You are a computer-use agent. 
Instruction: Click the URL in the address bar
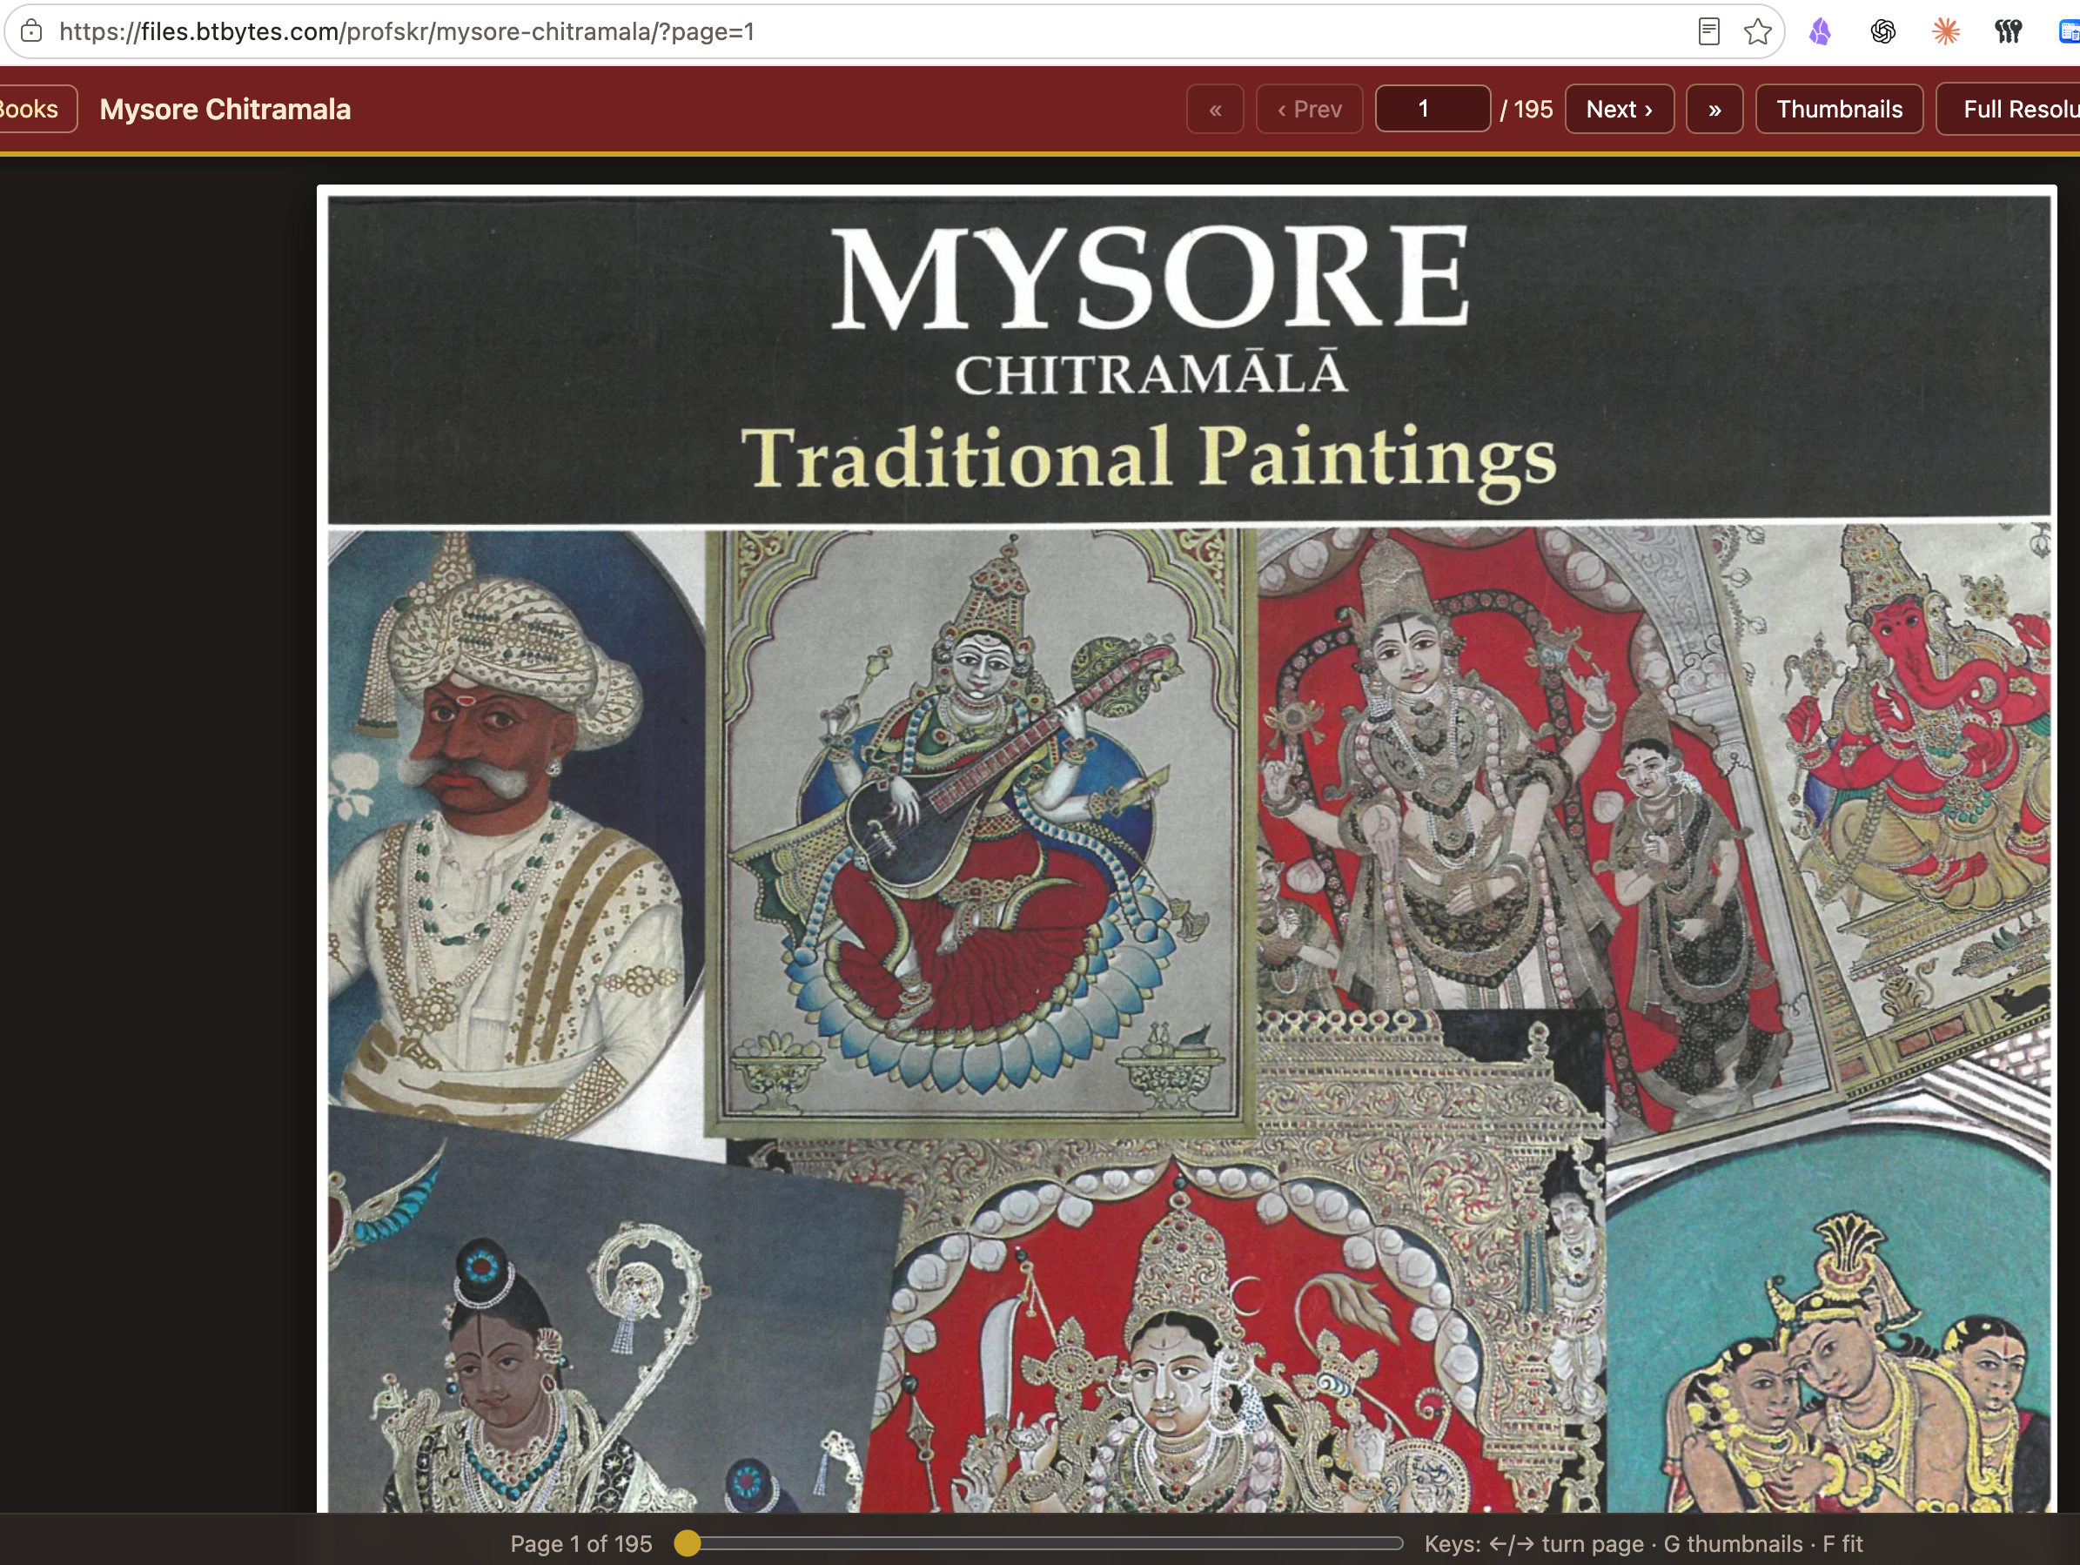[406, 31]
